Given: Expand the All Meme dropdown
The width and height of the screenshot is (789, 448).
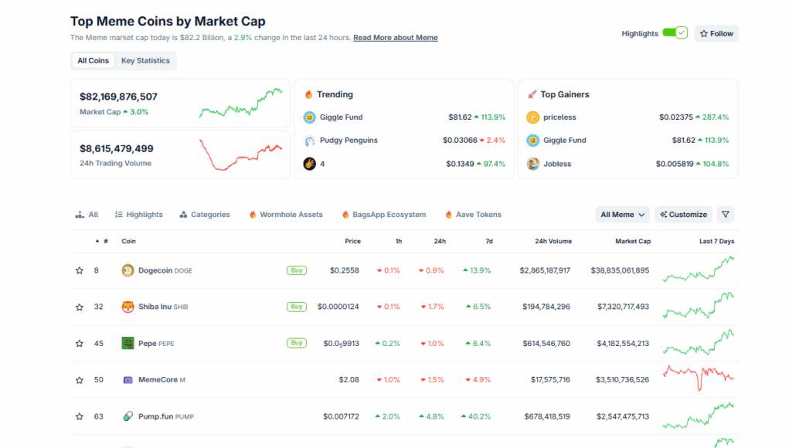Looking at the screenshot, I should [x=623, y=215].
